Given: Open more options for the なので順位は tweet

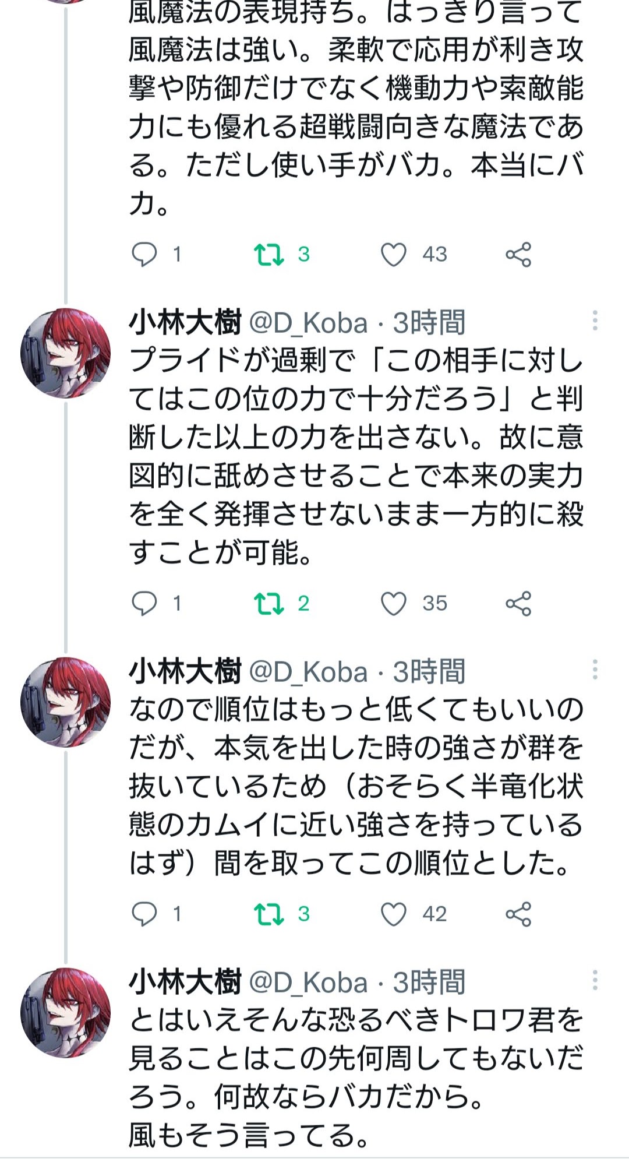Looking at the screenshot, I should click(595, 670).
